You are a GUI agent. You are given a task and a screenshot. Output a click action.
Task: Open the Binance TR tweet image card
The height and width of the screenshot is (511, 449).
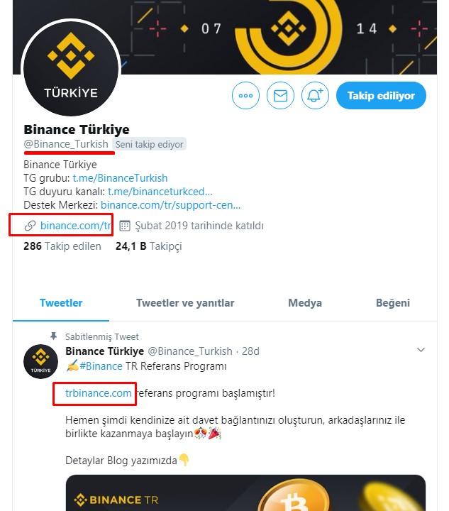(245, 493)
